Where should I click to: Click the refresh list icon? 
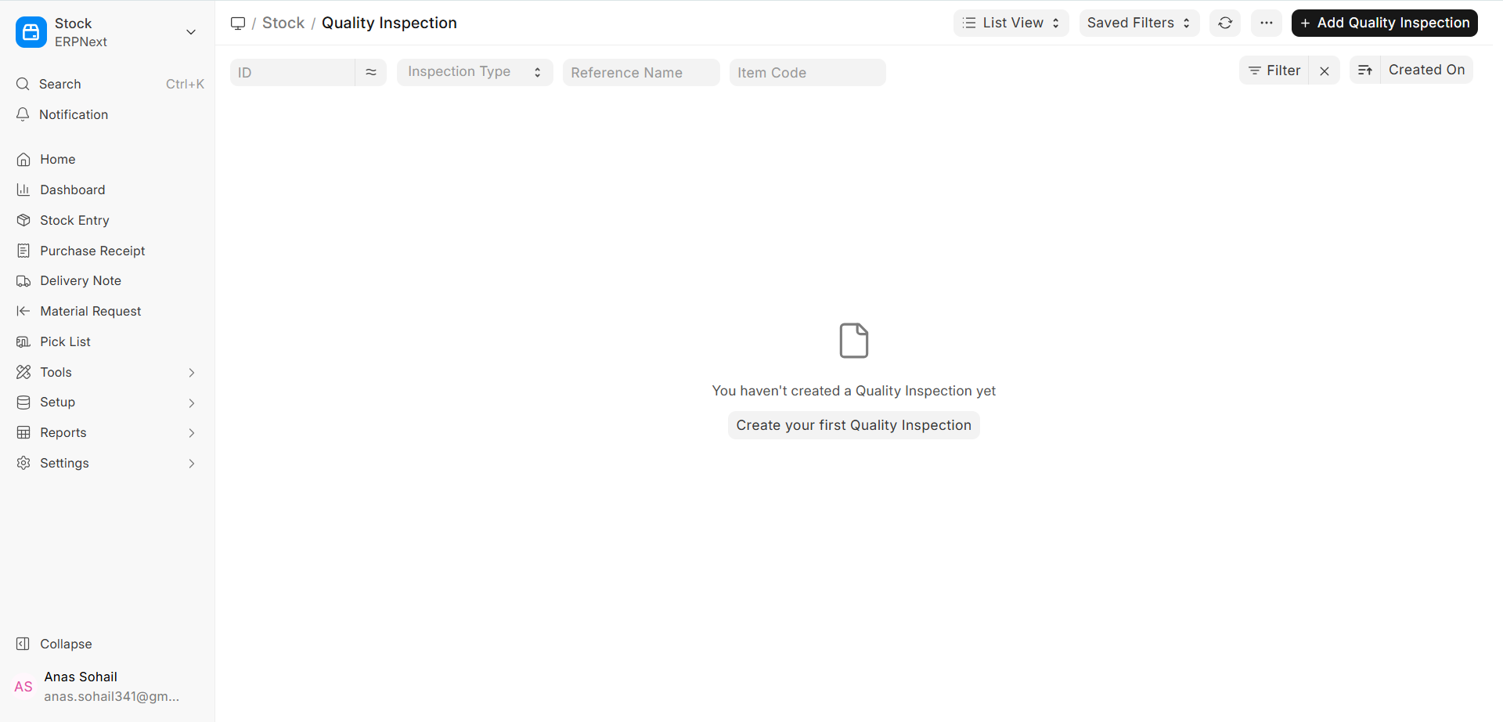point(1225,23)
